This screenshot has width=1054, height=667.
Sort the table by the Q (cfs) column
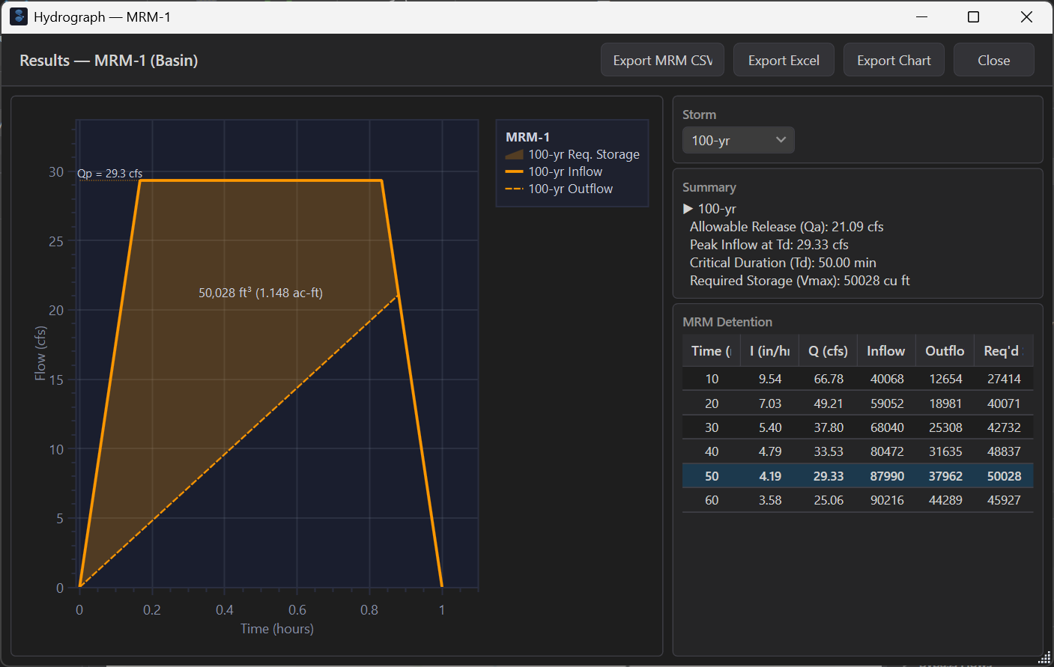point(828,350)
